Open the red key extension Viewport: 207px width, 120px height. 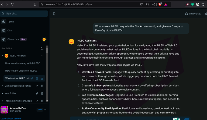(187, 4)
